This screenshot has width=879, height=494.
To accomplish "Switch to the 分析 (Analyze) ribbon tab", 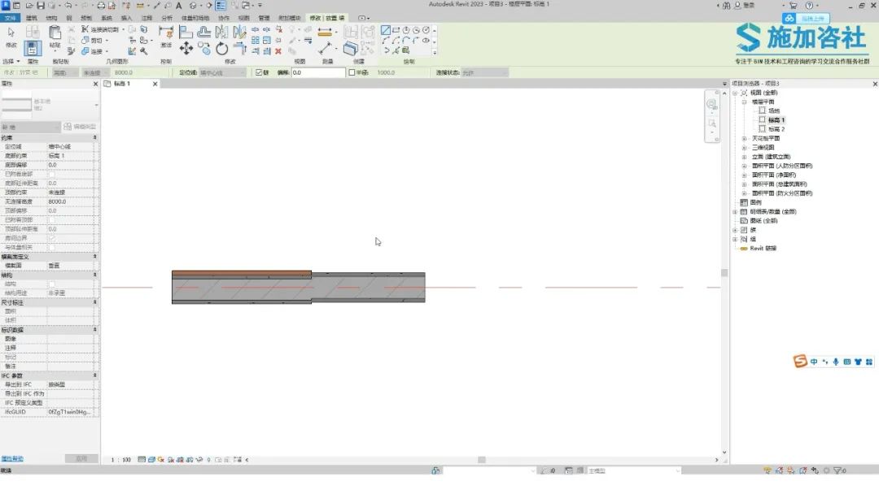I will [x=167, y=19].
